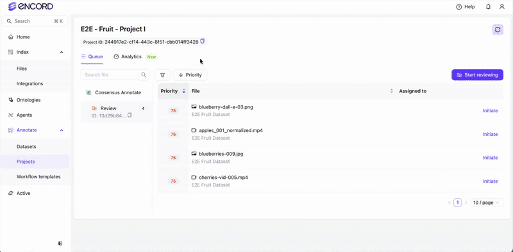Image resolution: width=513 pixels, height=252 pixels.
Task: Open Annotate in sidebar
Action: 26,130
